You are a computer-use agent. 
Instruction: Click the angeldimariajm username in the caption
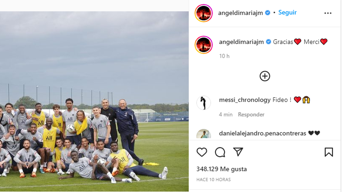[242, 42]
